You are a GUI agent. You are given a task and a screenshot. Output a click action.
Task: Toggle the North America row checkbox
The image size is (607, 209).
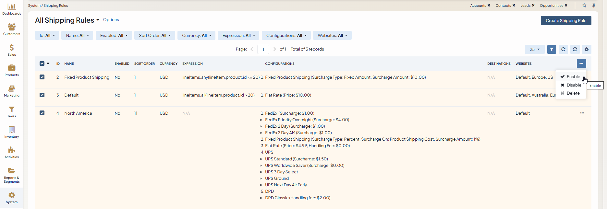tap(42, 113)
